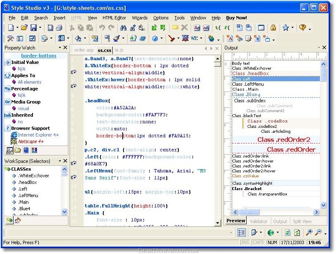Click the code editor scroll down arrow
336x254 pixels.
[217, 223]
